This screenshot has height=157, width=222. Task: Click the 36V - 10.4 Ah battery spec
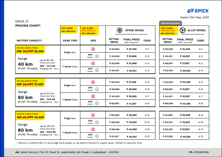(47, 66)
